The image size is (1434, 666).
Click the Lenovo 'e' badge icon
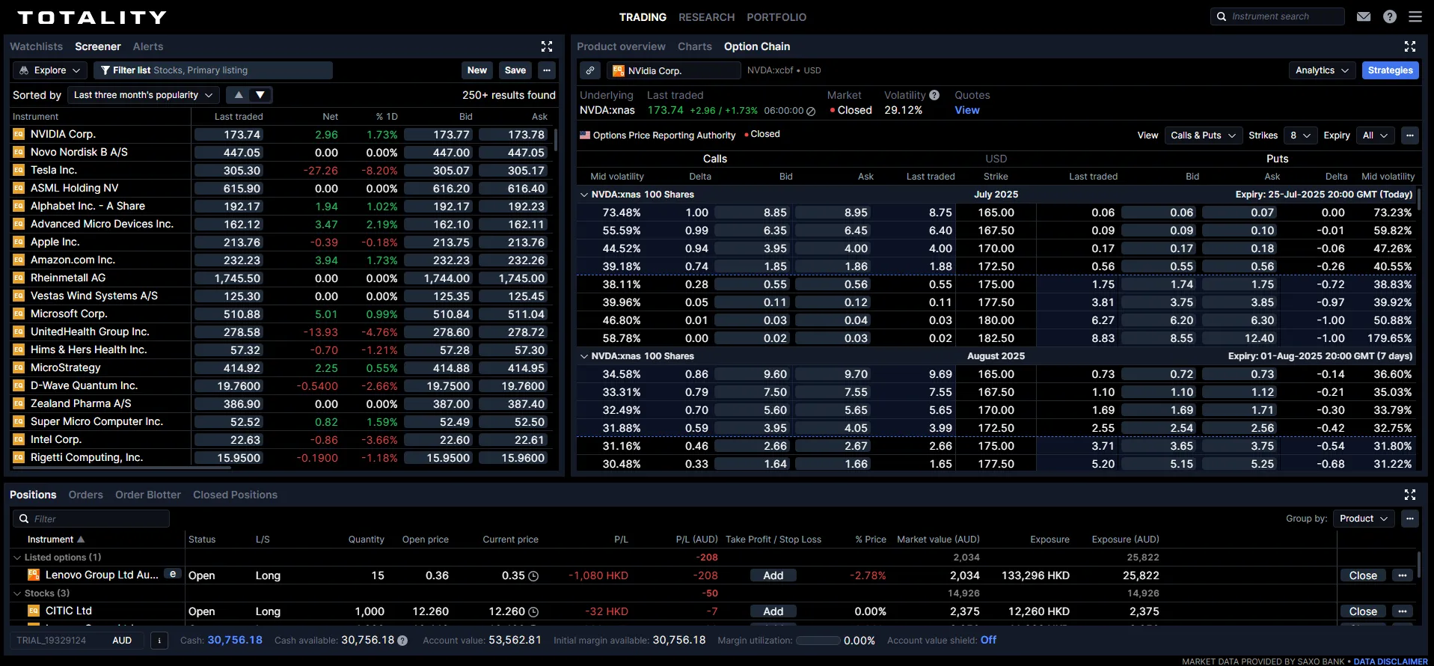point(173,574)
